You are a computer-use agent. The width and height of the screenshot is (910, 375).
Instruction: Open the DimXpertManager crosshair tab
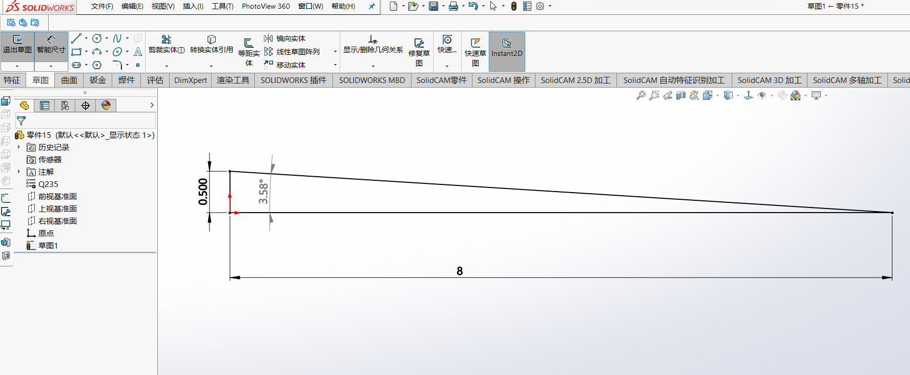click(x=86, y=106)
